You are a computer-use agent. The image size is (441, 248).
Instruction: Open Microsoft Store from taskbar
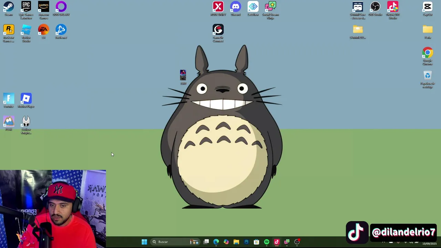pyautogui.click(x=256, y=242)
